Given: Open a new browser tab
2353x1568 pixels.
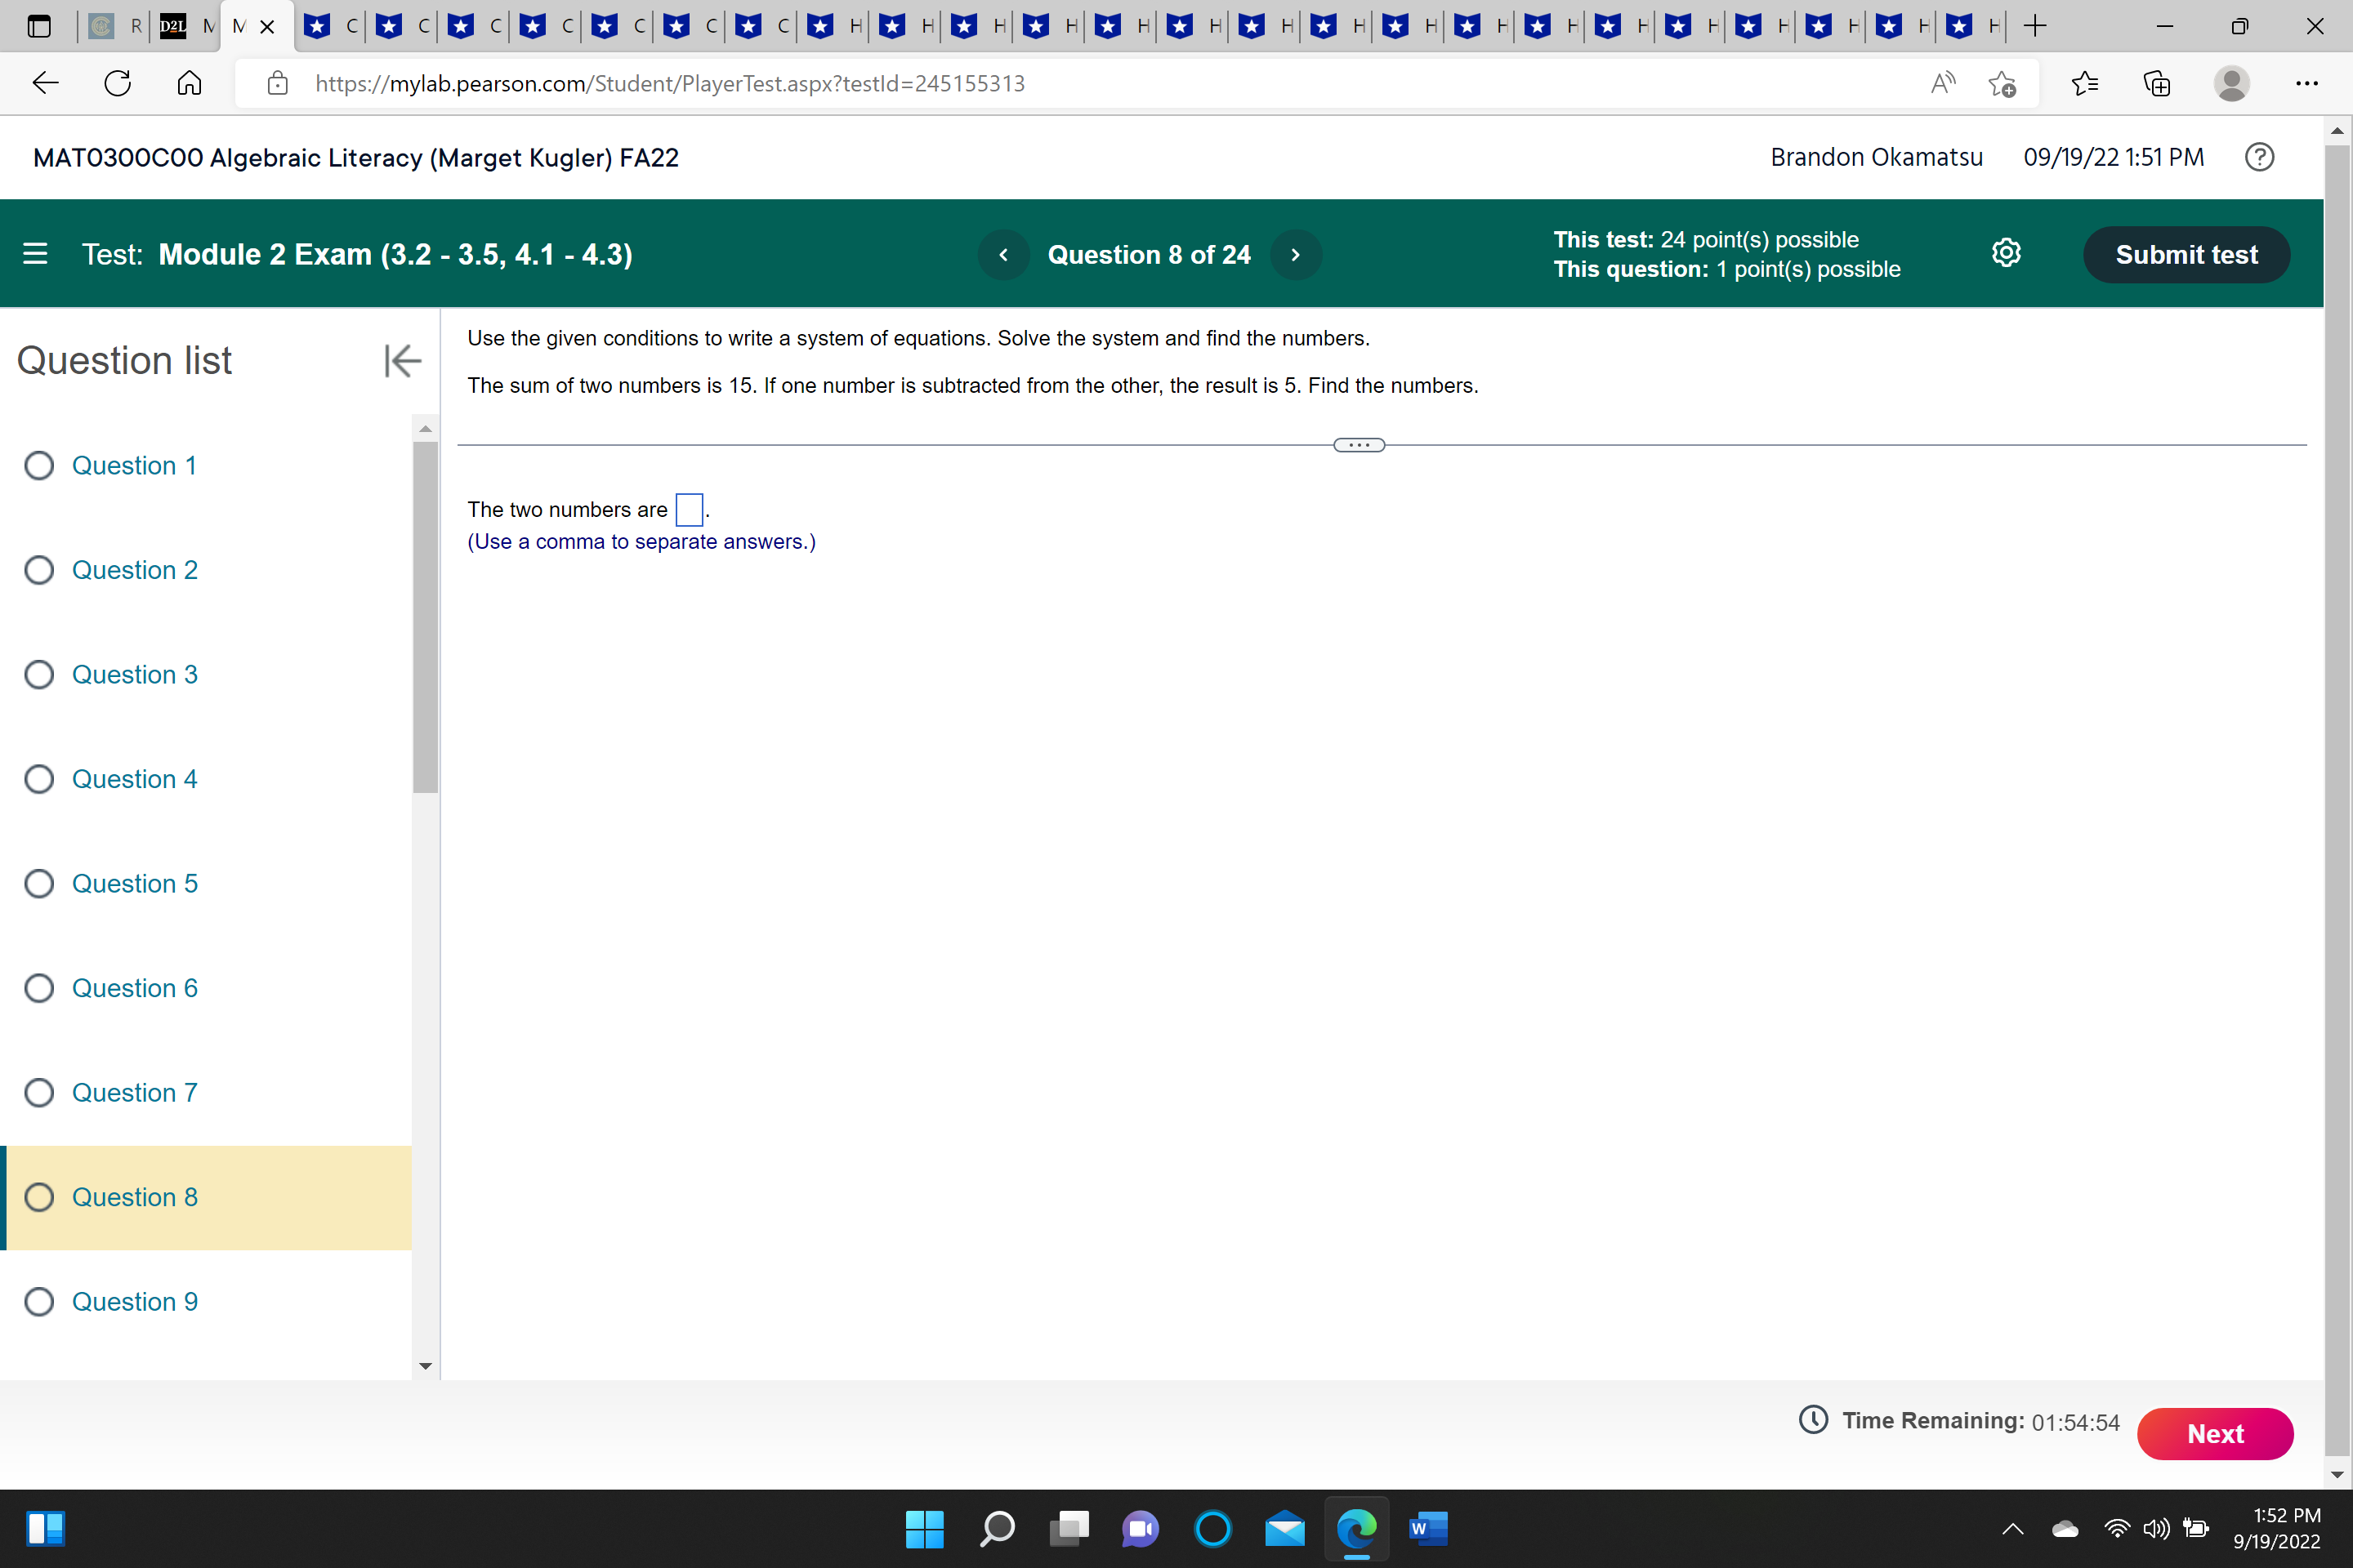Looking at the screenshot, I should pos(2034,26).
